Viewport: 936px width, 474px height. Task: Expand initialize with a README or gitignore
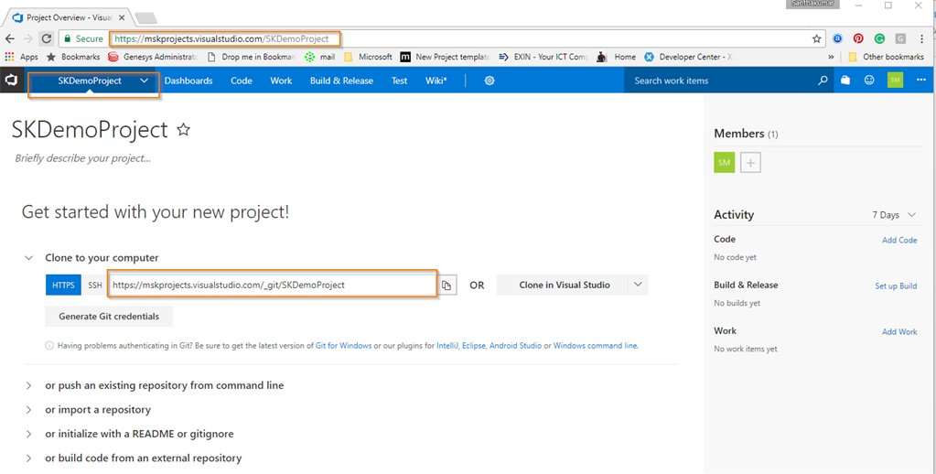click(x=28, y=434)
